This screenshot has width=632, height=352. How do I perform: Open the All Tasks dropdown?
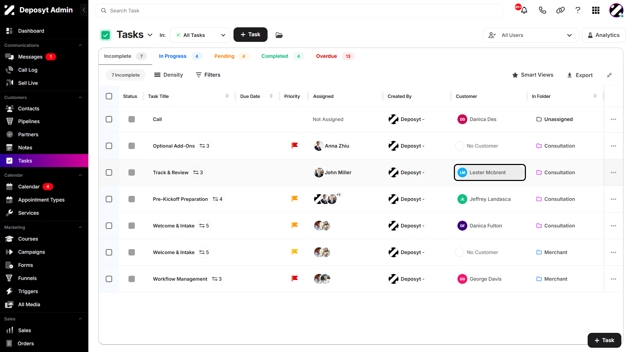200,35
